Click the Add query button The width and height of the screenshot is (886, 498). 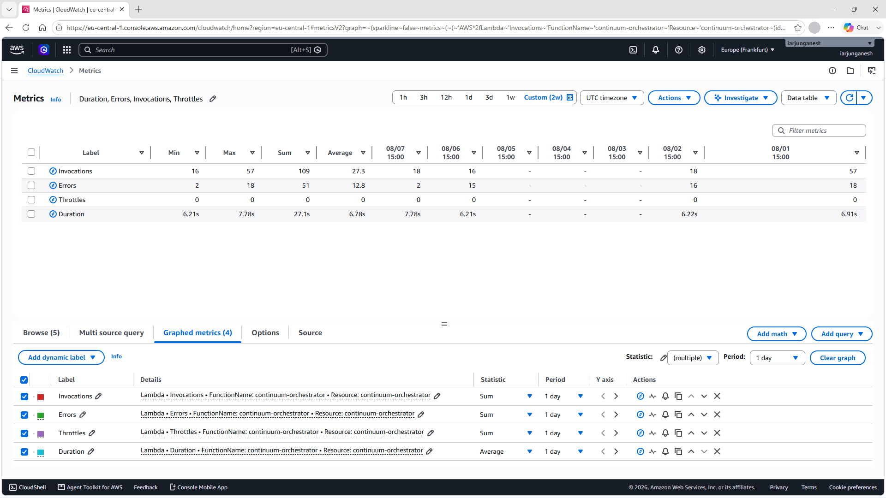point(842,334)
